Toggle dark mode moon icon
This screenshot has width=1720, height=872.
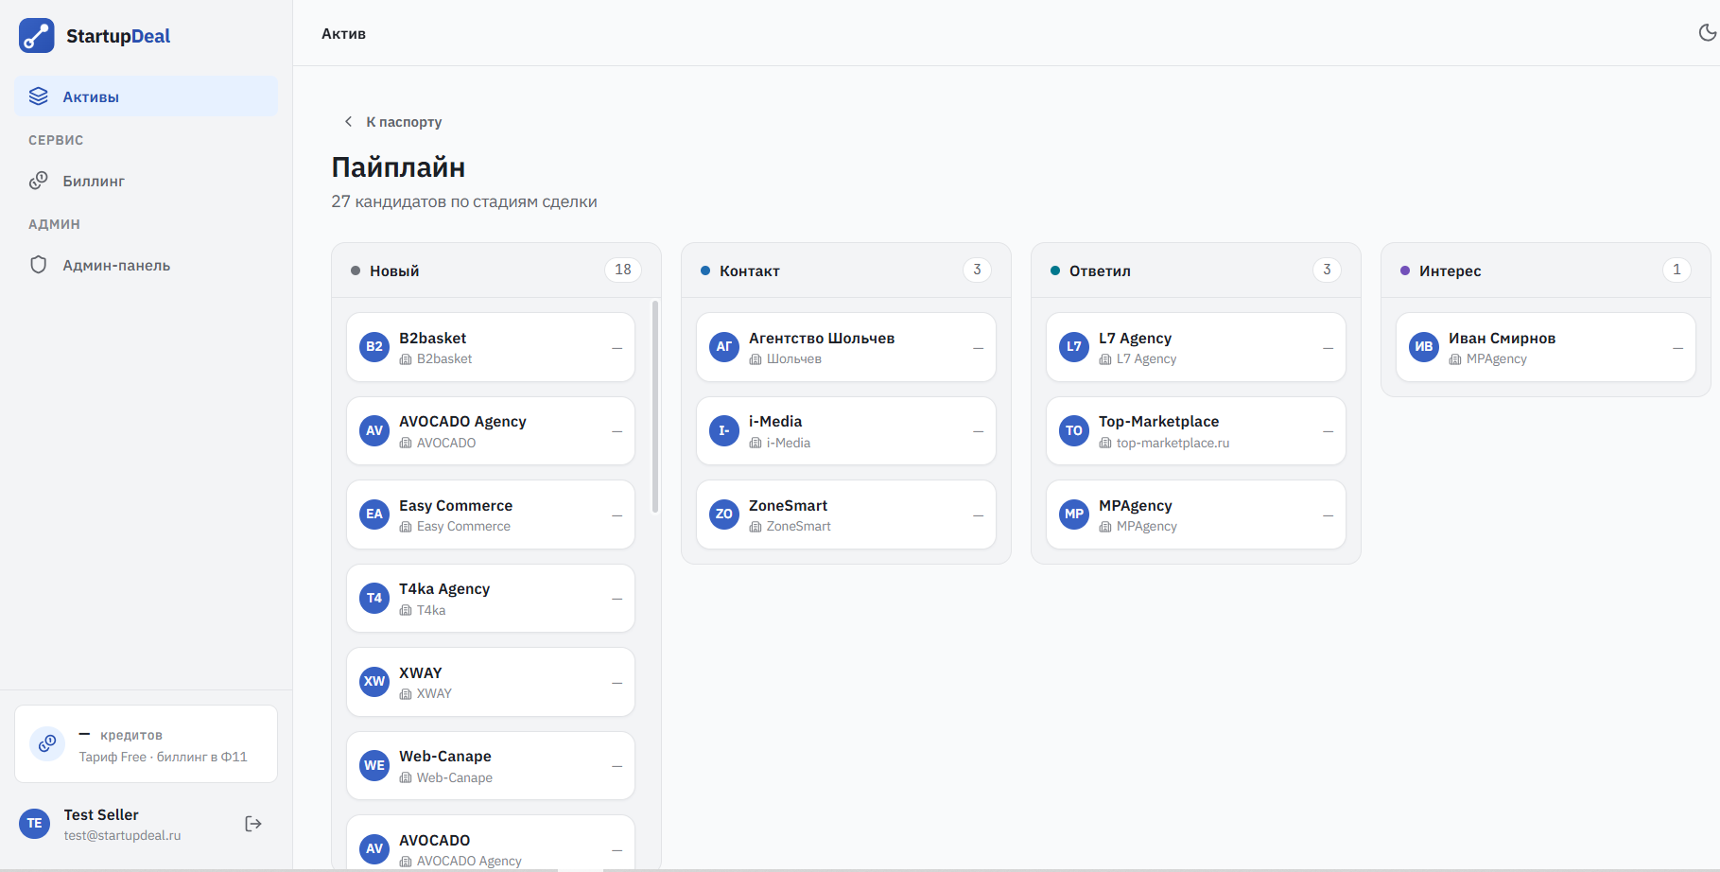[1707, 33]
